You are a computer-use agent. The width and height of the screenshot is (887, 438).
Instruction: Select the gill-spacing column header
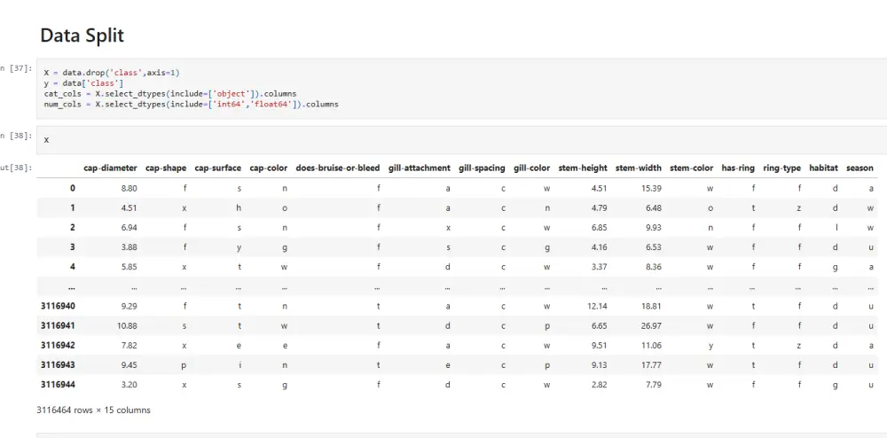482,168
